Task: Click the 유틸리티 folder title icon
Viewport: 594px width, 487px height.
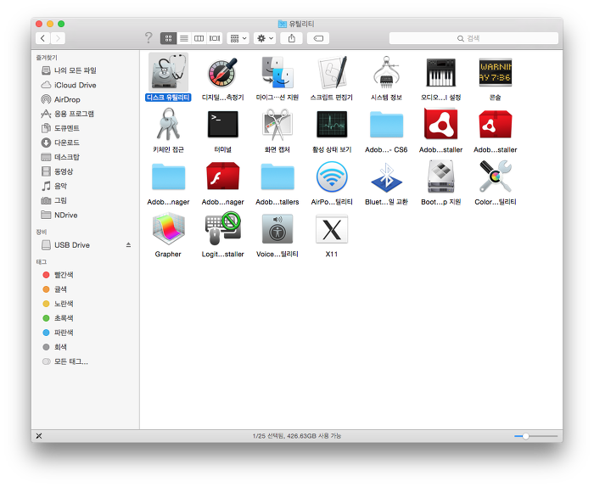Action: (283, 24)
